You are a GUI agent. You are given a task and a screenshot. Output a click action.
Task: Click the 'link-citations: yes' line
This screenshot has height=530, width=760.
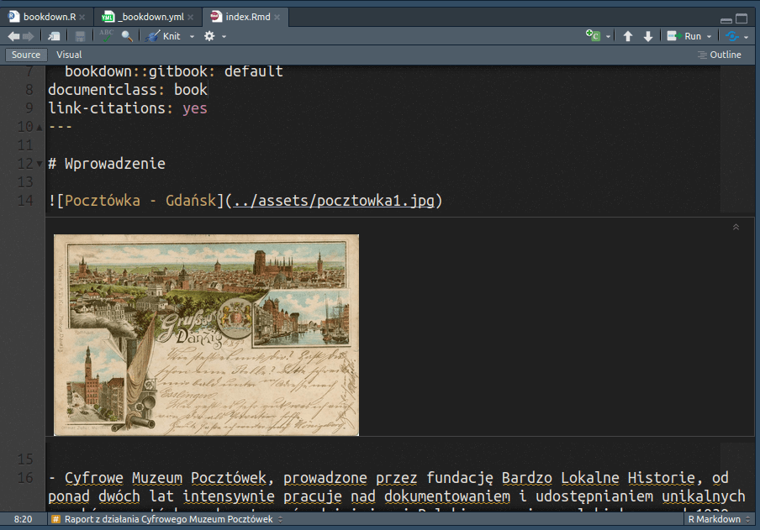click(128, 108)
